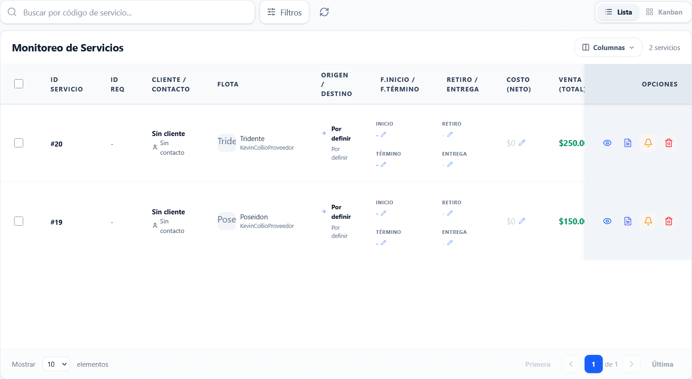Screen dimensions: 692x379
Task: Delete service #19 with the red trash icon
Action: coord(669,221)
